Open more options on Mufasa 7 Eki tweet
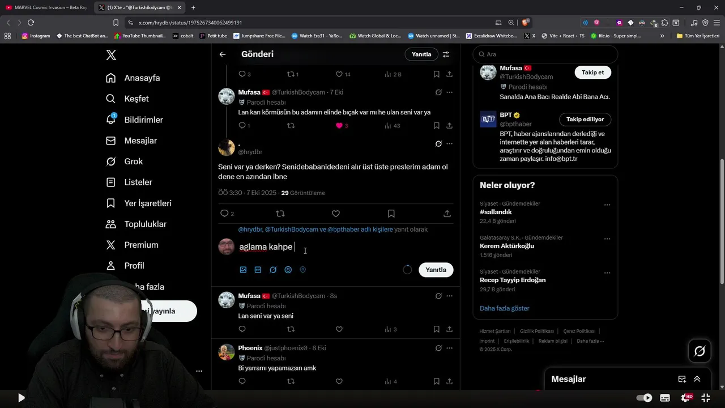 (x=449, y=92)
